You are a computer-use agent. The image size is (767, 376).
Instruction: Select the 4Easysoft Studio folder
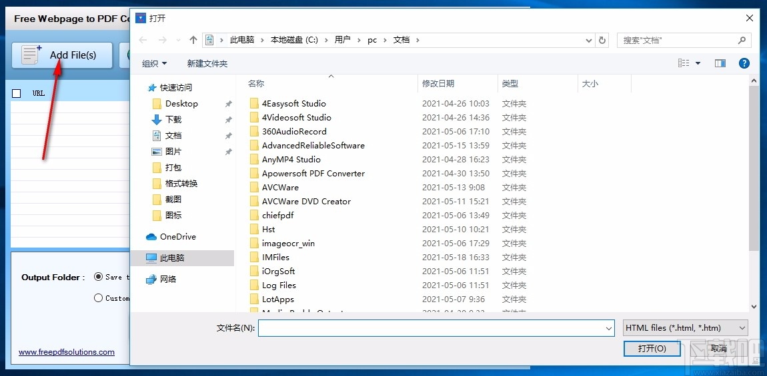[293, 104]
